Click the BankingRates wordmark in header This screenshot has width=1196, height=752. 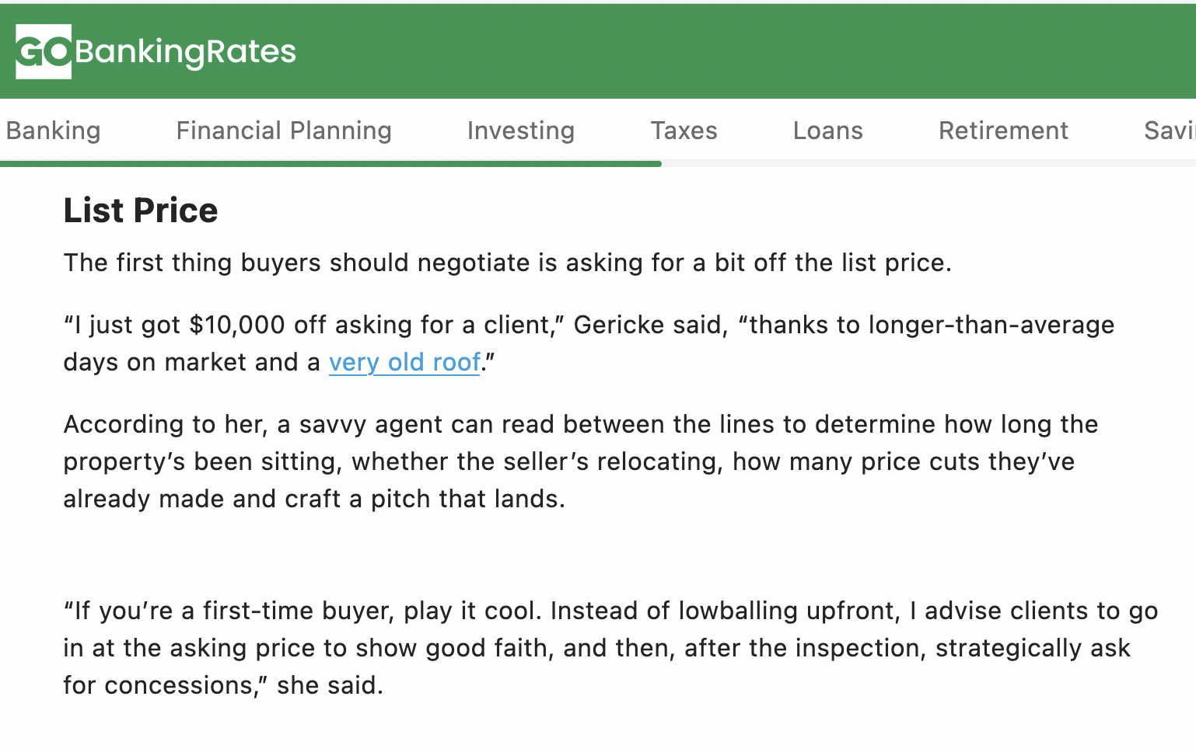pos(185,52)
